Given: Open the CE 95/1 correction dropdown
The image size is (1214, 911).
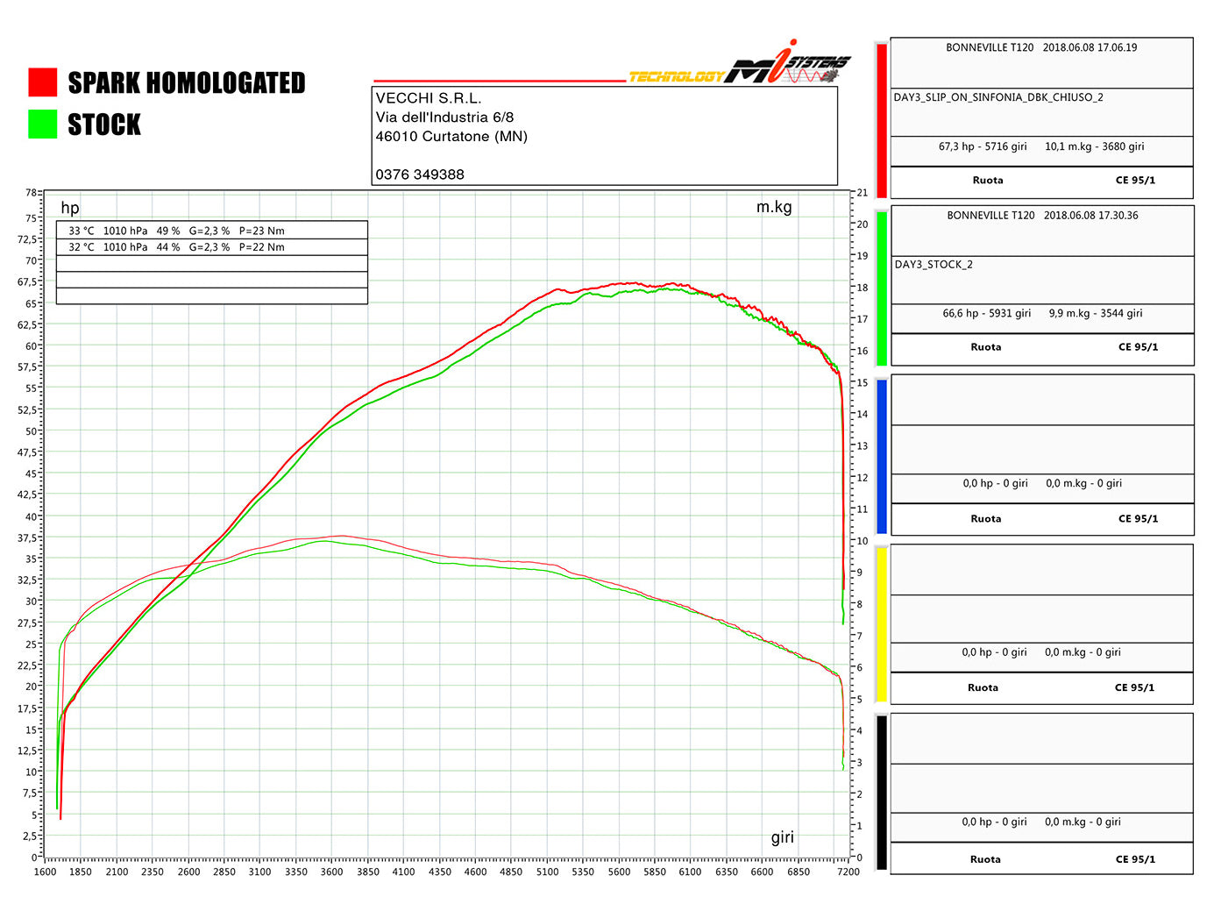Looking at the screenshot, I should point(1137,180).
